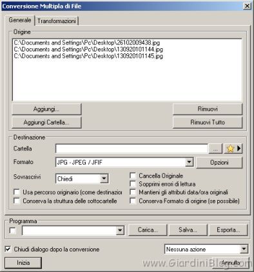Select file 26102009438.jpg in list
254x272 pixels.
click(x=87, y=42)
